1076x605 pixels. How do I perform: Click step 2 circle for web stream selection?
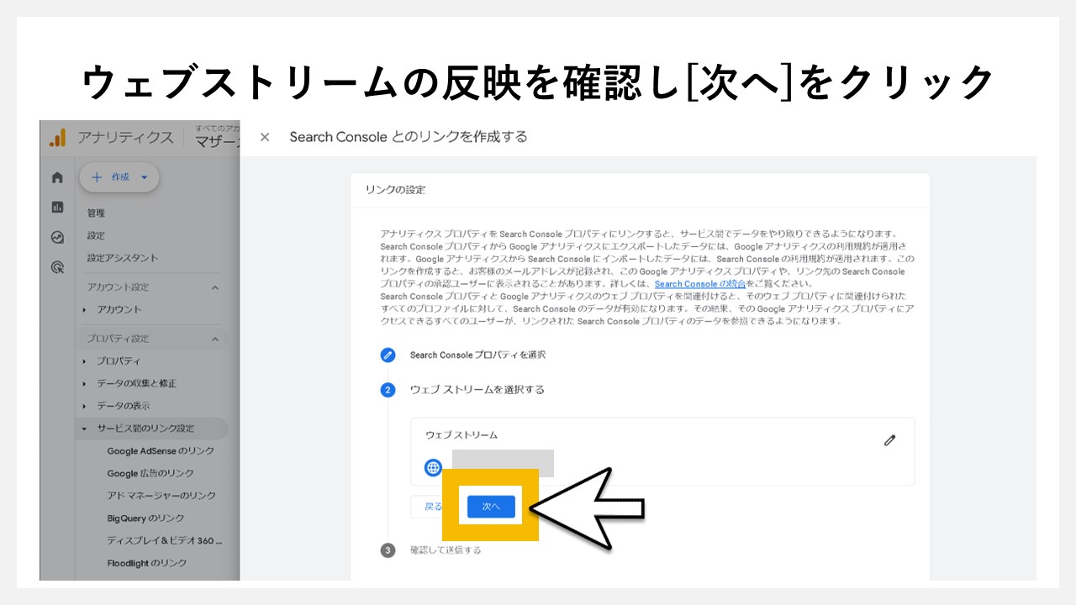(x=388, y=390)
